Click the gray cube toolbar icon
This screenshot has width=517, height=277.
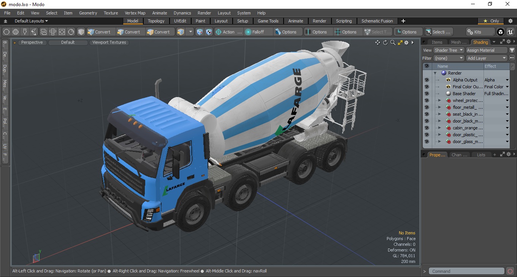coord(81,32)
